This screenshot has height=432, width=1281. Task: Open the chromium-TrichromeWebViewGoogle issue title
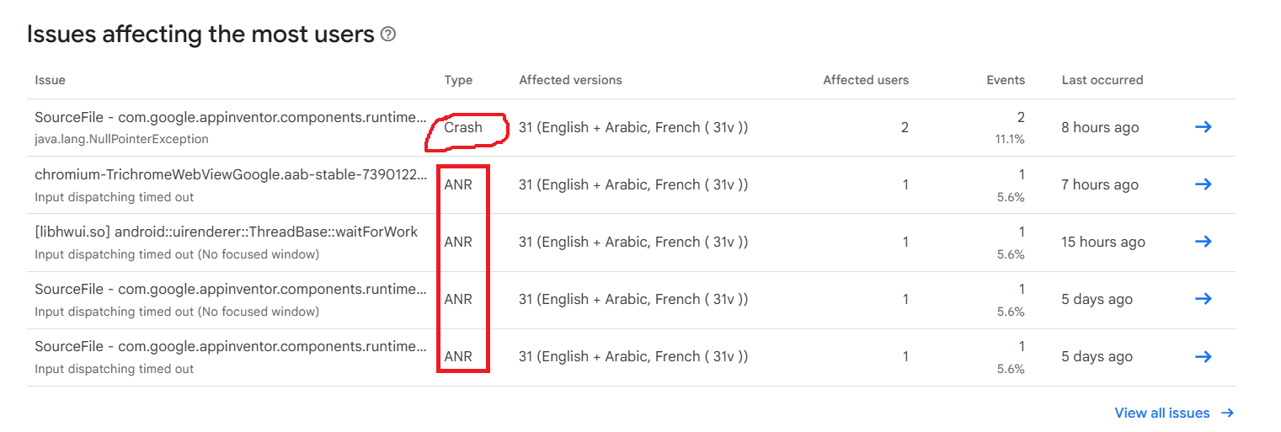point(230,175)
